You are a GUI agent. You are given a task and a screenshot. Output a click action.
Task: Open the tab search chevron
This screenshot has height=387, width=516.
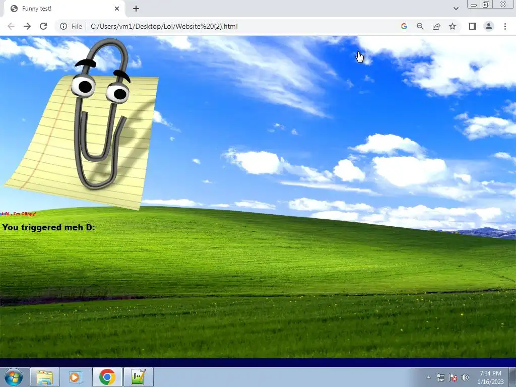click(456, 9)
